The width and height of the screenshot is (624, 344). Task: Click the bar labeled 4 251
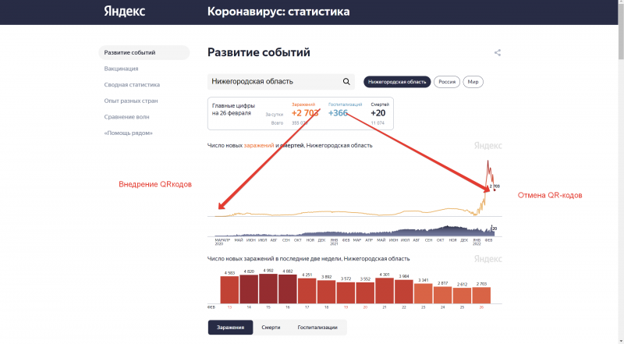tap(307, 291)
